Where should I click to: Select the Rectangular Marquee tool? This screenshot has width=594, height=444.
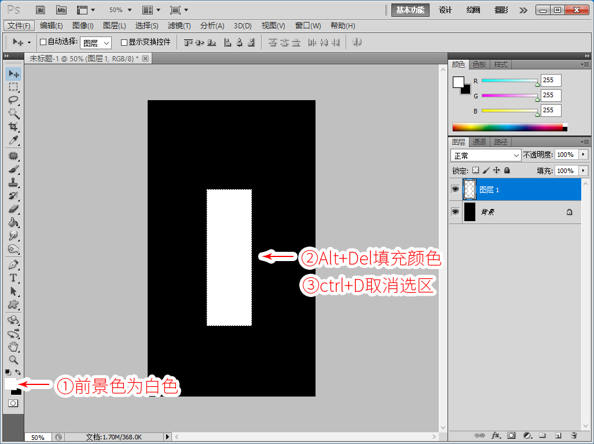tap(13, 87)
